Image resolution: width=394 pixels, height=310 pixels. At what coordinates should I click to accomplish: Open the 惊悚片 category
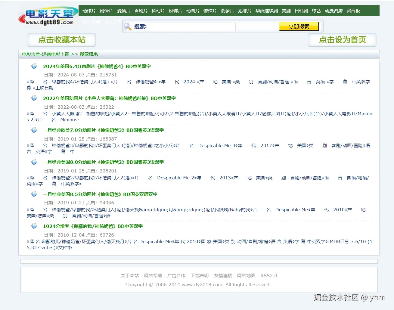210,11
